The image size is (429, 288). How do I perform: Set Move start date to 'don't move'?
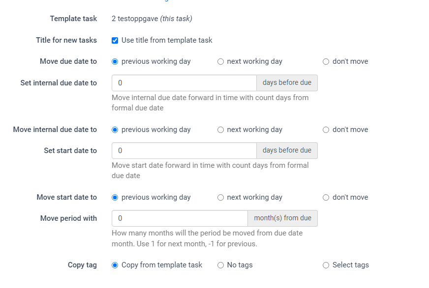tap(326, 198)
